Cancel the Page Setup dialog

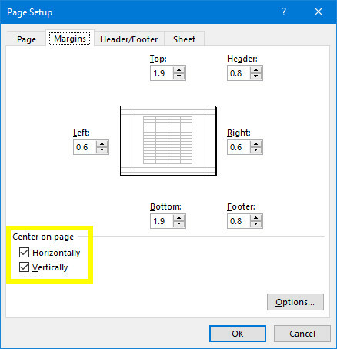click(x=302, y=334)
